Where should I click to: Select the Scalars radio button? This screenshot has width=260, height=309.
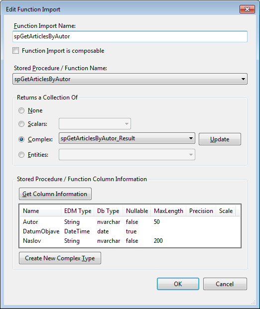[x=21, y=124]
